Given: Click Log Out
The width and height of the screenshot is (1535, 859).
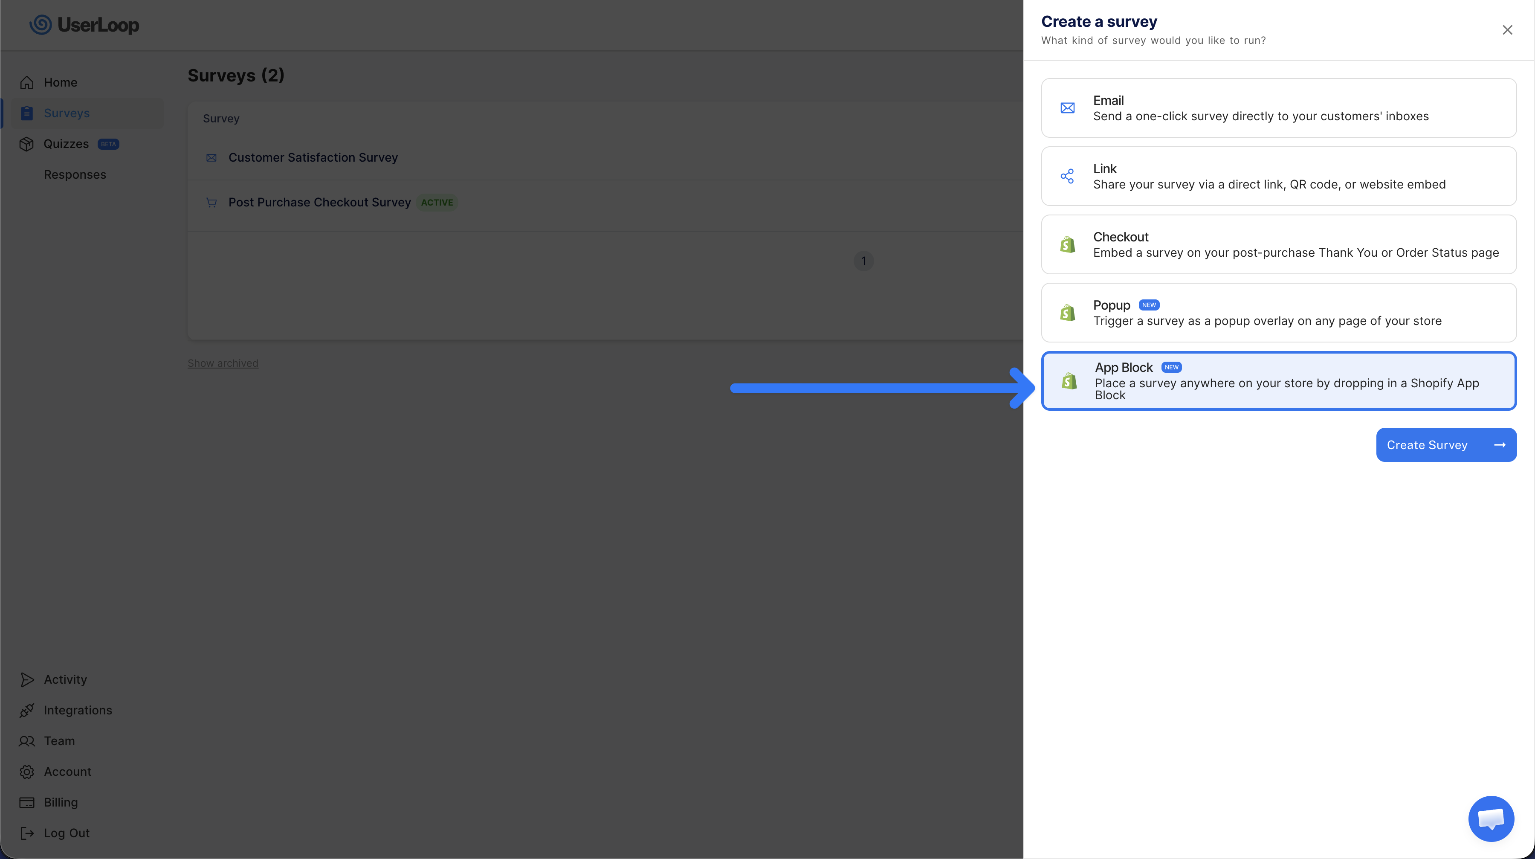Looking at the screenshot, I should (66, 833).
